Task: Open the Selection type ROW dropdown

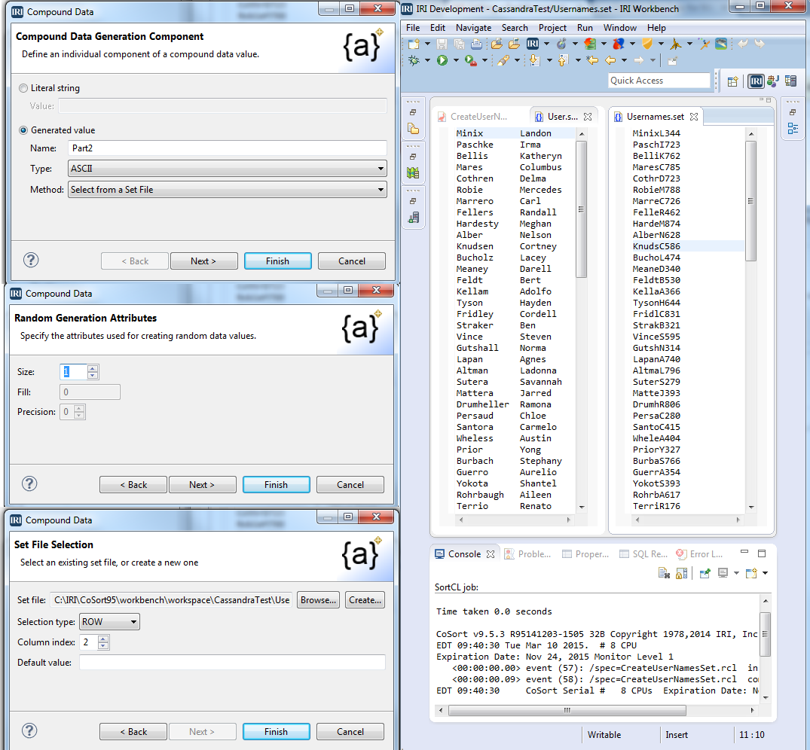Action: (109, 622)
